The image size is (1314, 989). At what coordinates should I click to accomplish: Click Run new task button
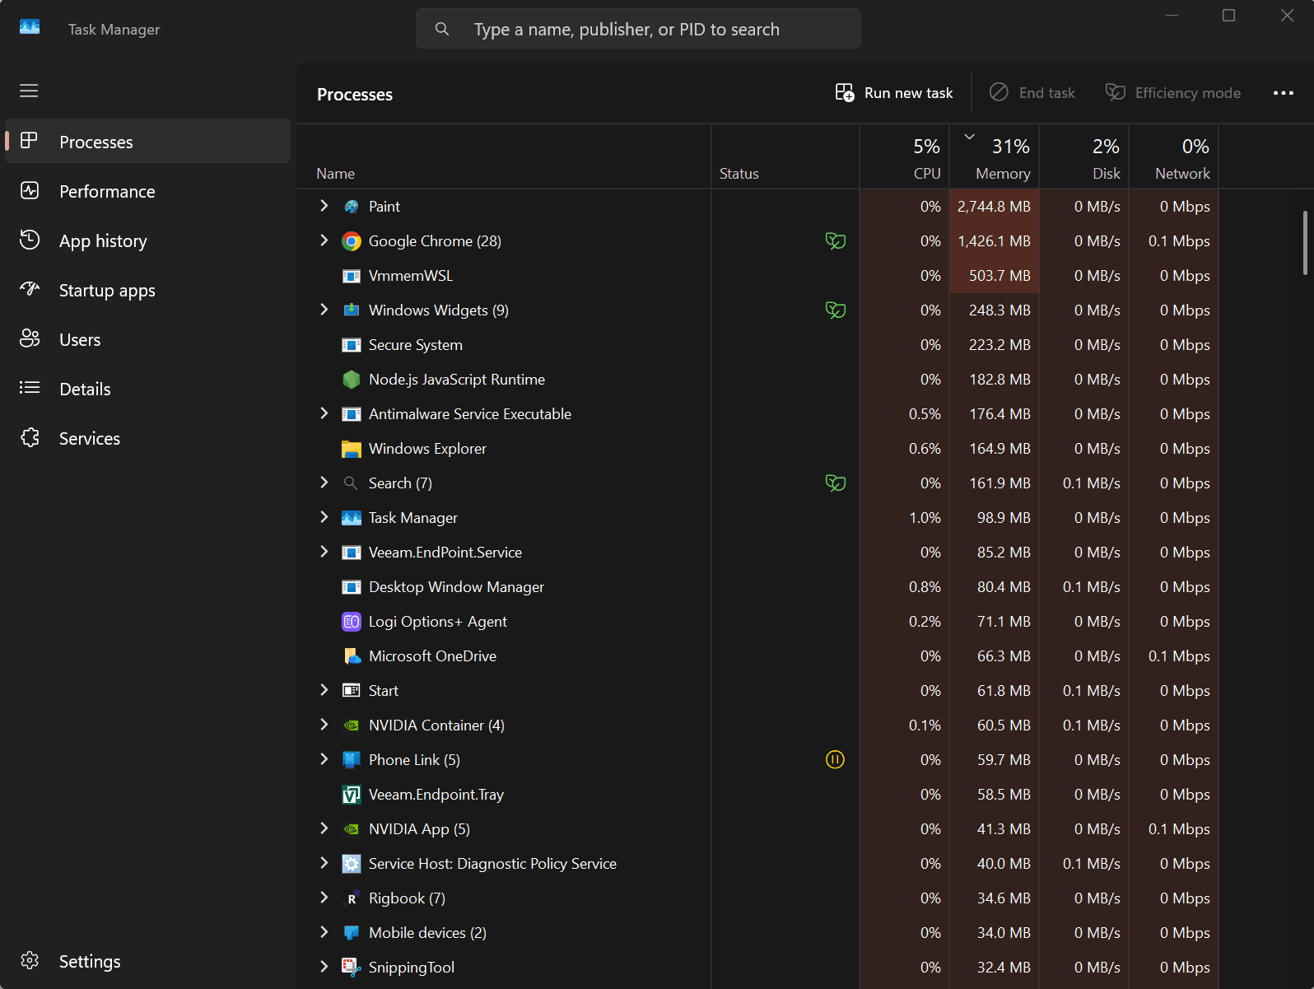[894, 93]
